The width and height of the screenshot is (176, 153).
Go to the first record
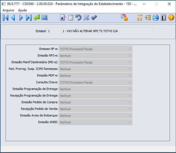[6, 18]
